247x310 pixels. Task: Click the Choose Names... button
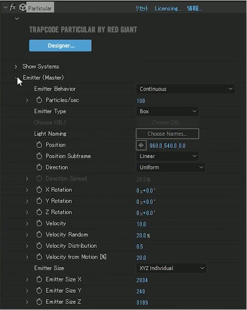click(x=167, y=134)
